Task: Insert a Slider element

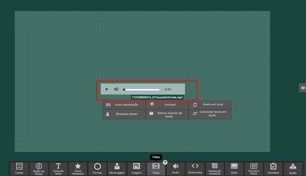Action: [x=234, y=168]
